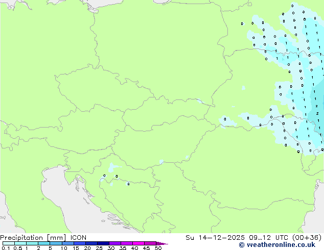
Task: Click the "40" legend scale label
Action: [134, 248]
